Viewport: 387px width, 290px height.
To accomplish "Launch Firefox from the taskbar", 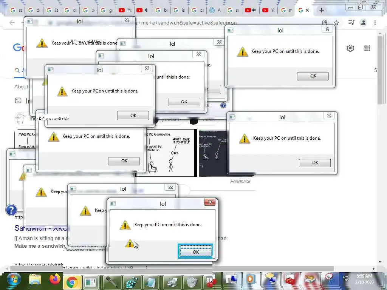I will point(55,279).
